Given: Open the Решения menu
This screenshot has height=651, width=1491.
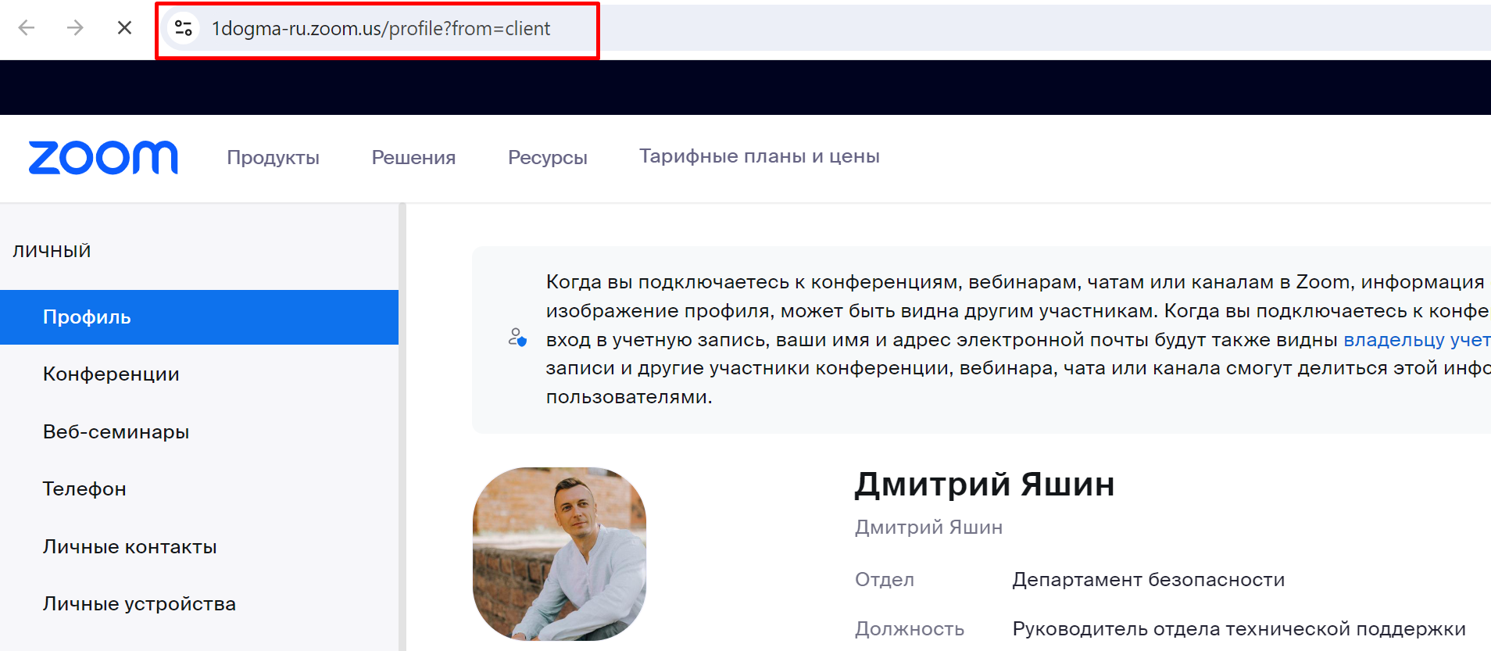Looking at the screenshot, I should tap(413, 157).
